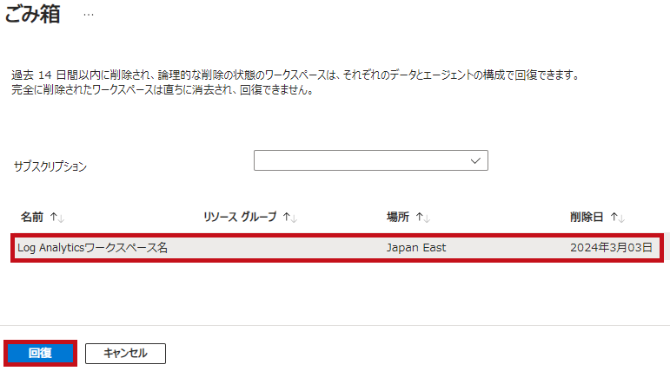The image size is (670, 371).
Task: Click the blue 回復 button
Action: coord(40,353)
